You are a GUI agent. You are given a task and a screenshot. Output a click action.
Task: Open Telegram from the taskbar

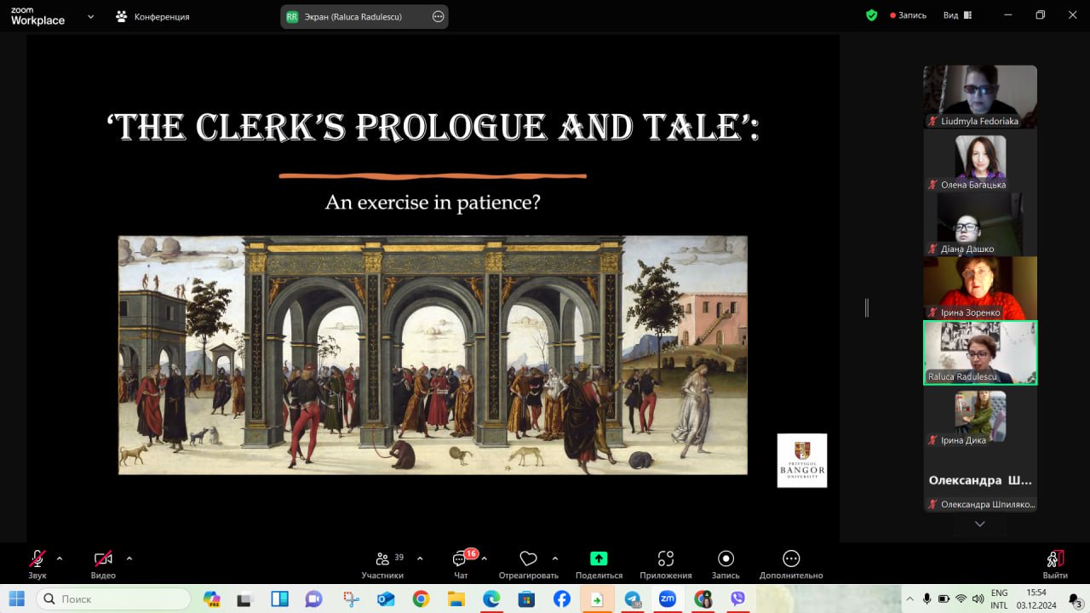pyautogui.click(x=632, y=599)
